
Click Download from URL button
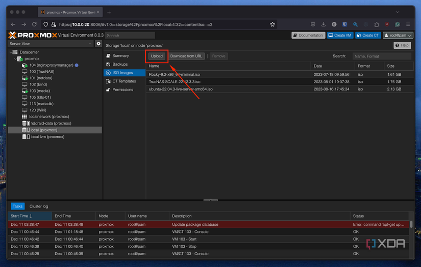[186, 56]
